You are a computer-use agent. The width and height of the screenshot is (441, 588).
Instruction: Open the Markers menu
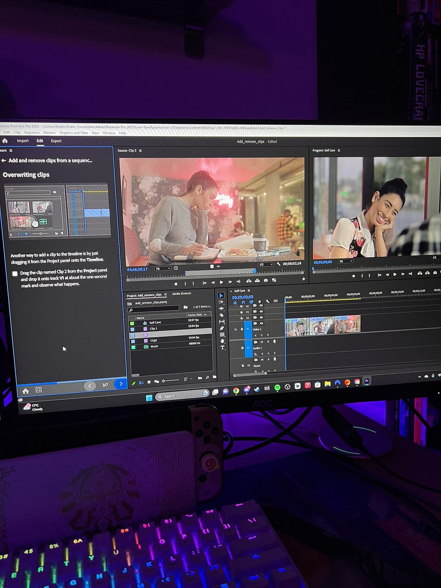pos(49,132)
